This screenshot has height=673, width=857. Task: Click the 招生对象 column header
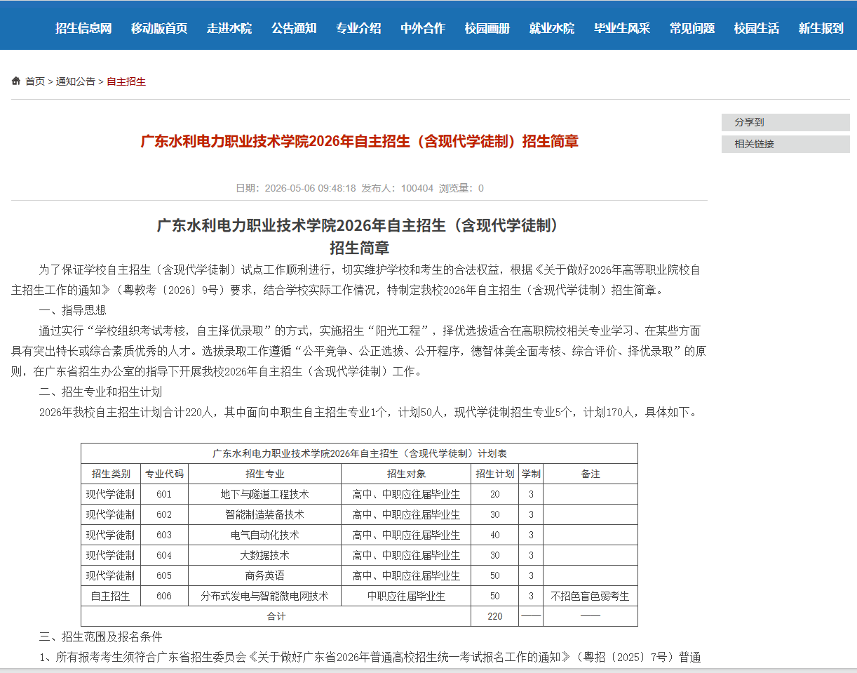[x=406, y=474]
